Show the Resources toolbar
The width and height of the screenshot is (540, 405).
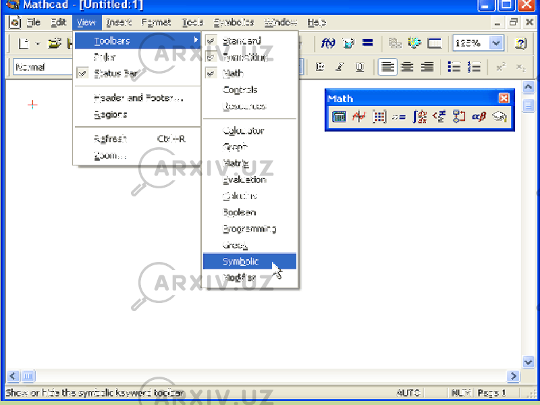250,106
